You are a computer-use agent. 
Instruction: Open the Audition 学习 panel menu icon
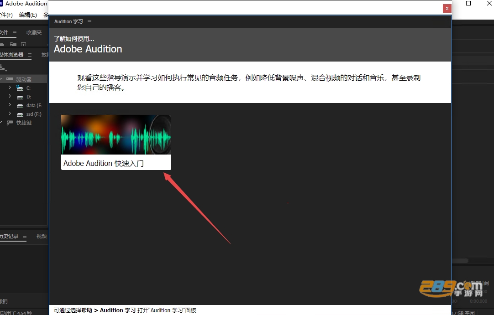click(89, 22)
